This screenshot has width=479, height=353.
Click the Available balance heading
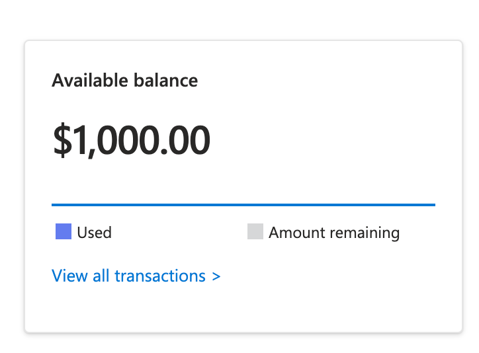coord(124,81)
